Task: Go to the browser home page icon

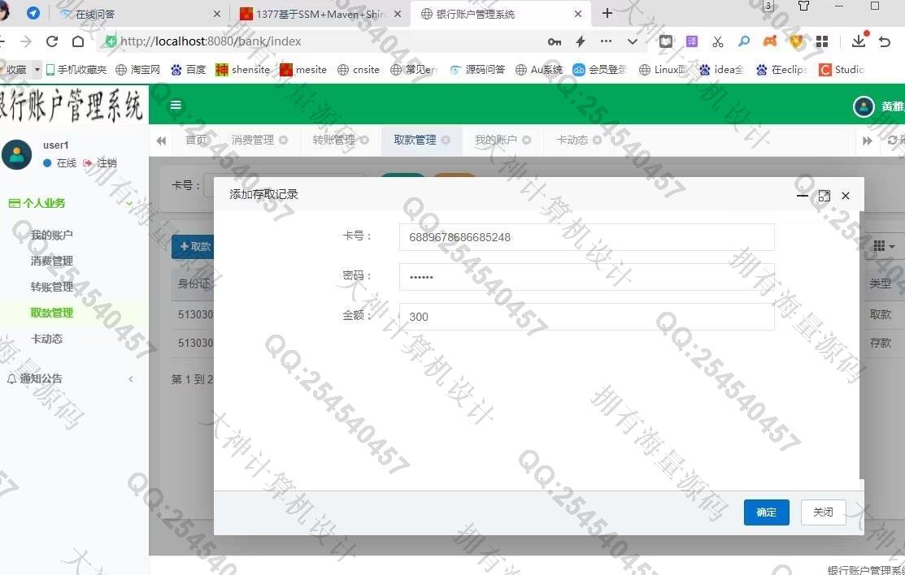Action: click(78, 41)
